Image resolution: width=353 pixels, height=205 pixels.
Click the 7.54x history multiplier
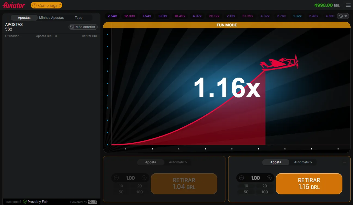147,16
